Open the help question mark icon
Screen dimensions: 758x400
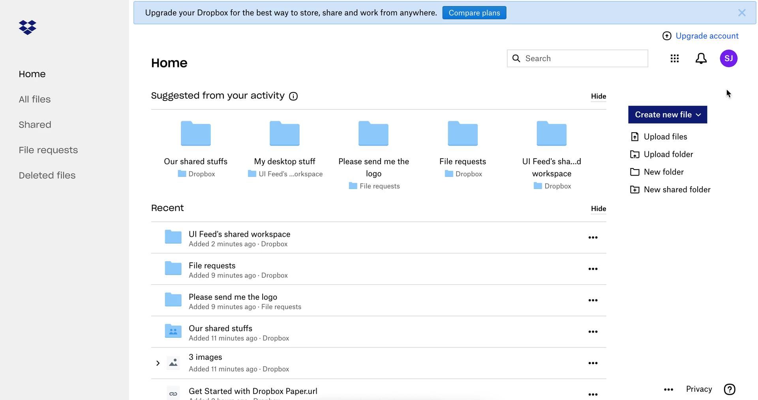(x=729, y=389)
